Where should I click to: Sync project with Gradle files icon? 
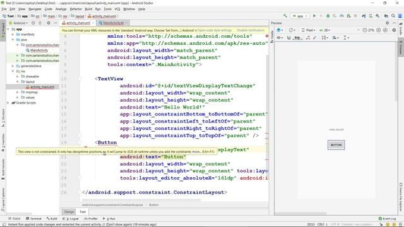364,16
